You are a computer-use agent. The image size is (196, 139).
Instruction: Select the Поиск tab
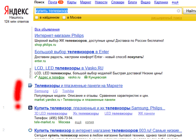[39, 2]
